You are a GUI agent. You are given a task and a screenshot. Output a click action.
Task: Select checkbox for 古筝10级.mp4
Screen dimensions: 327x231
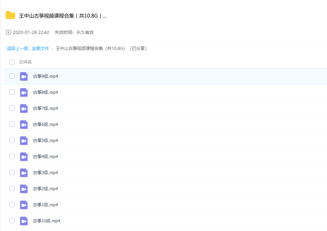coord(12,221)
